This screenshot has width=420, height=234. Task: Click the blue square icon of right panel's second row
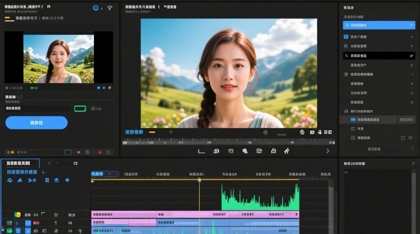(x=346, y=37)
